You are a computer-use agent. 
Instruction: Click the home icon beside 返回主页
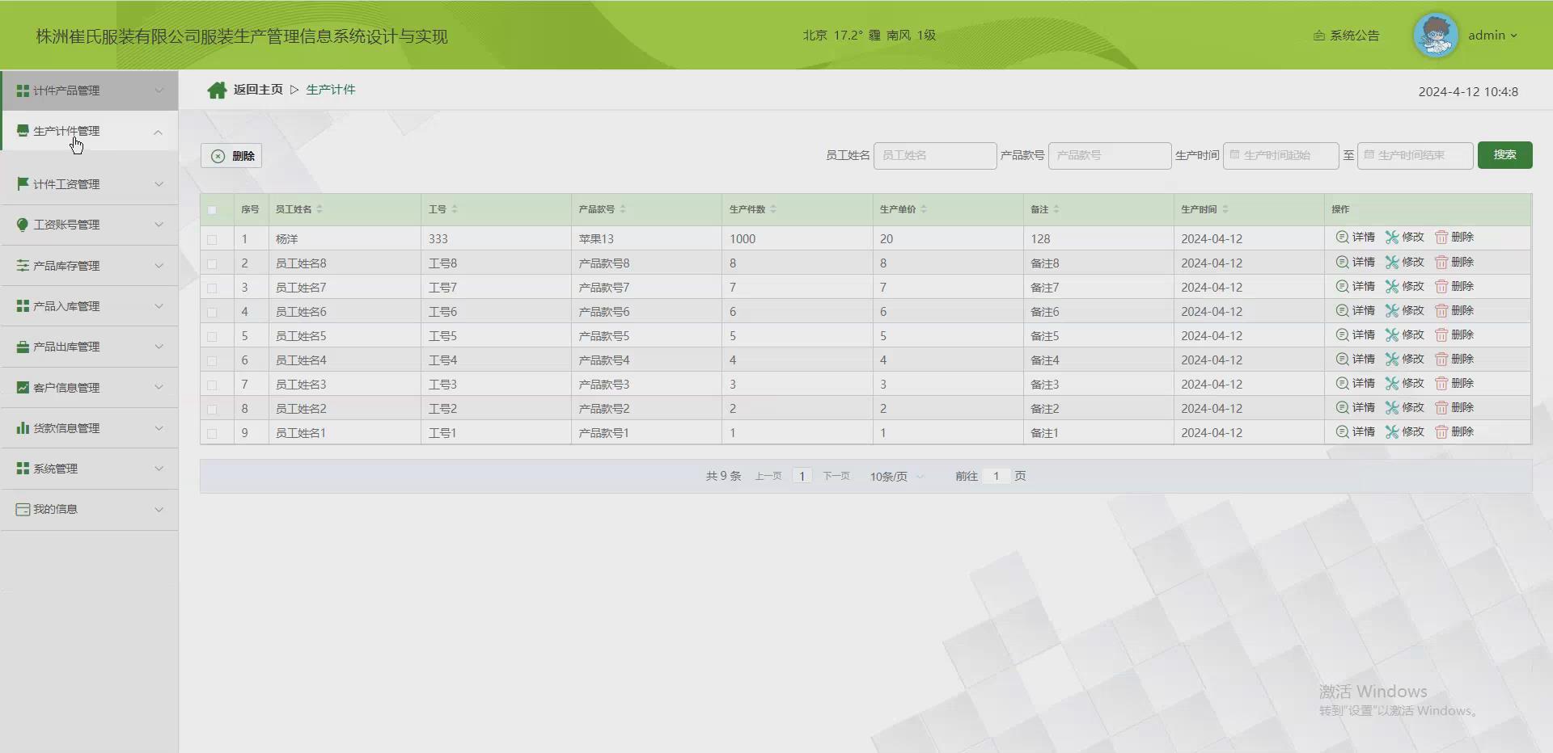coord(217,90)
